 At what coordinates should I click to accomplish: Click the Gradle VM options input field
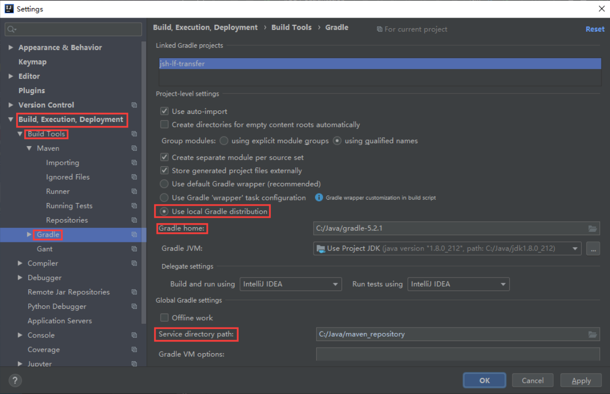[458, 354]
